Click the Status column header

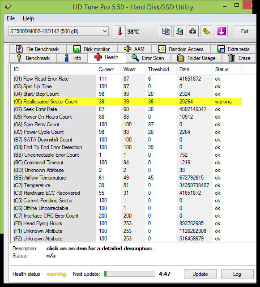227,69
